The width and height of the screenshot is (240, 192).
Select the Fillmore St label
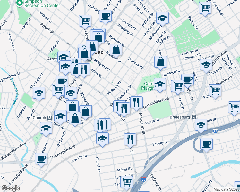[x=135, y=63]
